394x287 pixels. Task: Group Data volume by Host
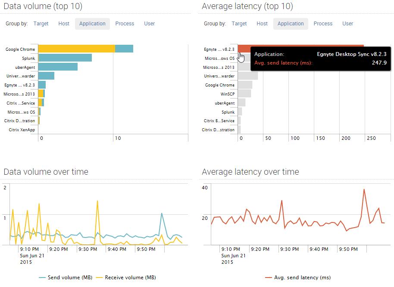point(64,24)
